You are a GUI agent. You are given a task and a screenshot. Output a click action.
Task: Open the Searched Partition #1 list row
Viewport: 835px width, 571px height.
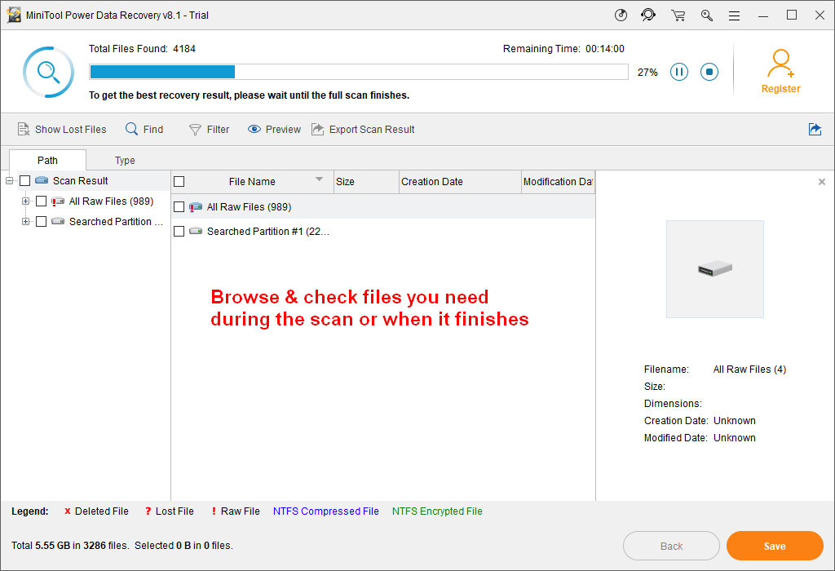coord(383,231)
